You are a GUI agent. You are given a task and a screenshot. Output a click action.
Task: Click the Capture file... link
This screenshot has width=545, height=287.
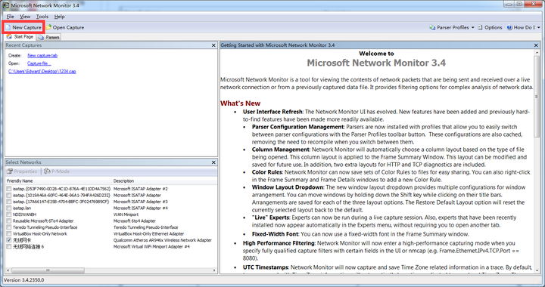pyautogui.click(x=39, y=63)
